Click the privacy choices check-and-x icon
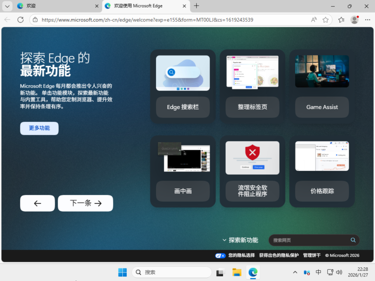Viewport: 375px width, 281px height. 220,255
